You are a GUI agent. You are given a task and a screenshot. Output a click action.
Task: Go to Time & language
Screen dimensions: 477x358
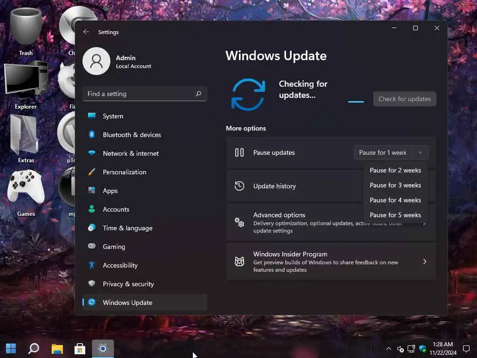145,227
